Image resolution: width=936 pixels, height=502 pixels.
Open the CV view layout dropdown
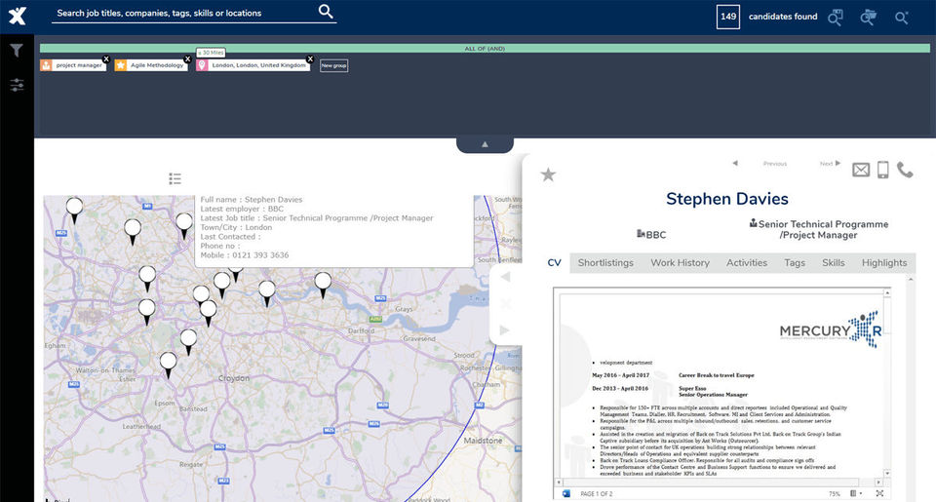[x=857, y=493]
